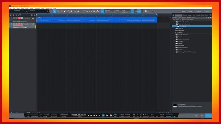Open the Edit view button at bottom right
This screenshot has width=221, height=124.
click(x=196, y=116)
